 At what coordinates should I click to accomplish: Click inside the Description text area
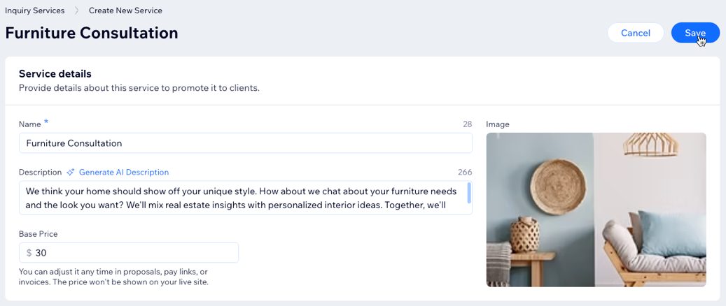242,198
